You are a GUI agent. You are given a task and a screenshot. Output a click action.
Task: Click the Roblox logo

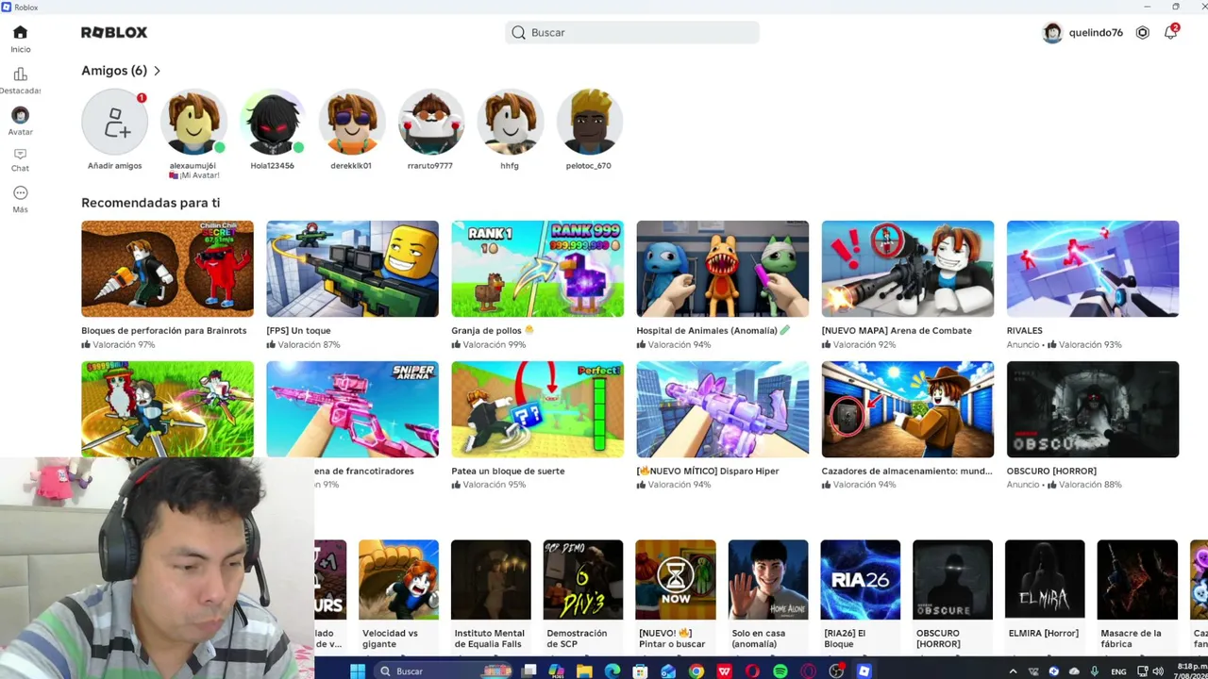114,32
